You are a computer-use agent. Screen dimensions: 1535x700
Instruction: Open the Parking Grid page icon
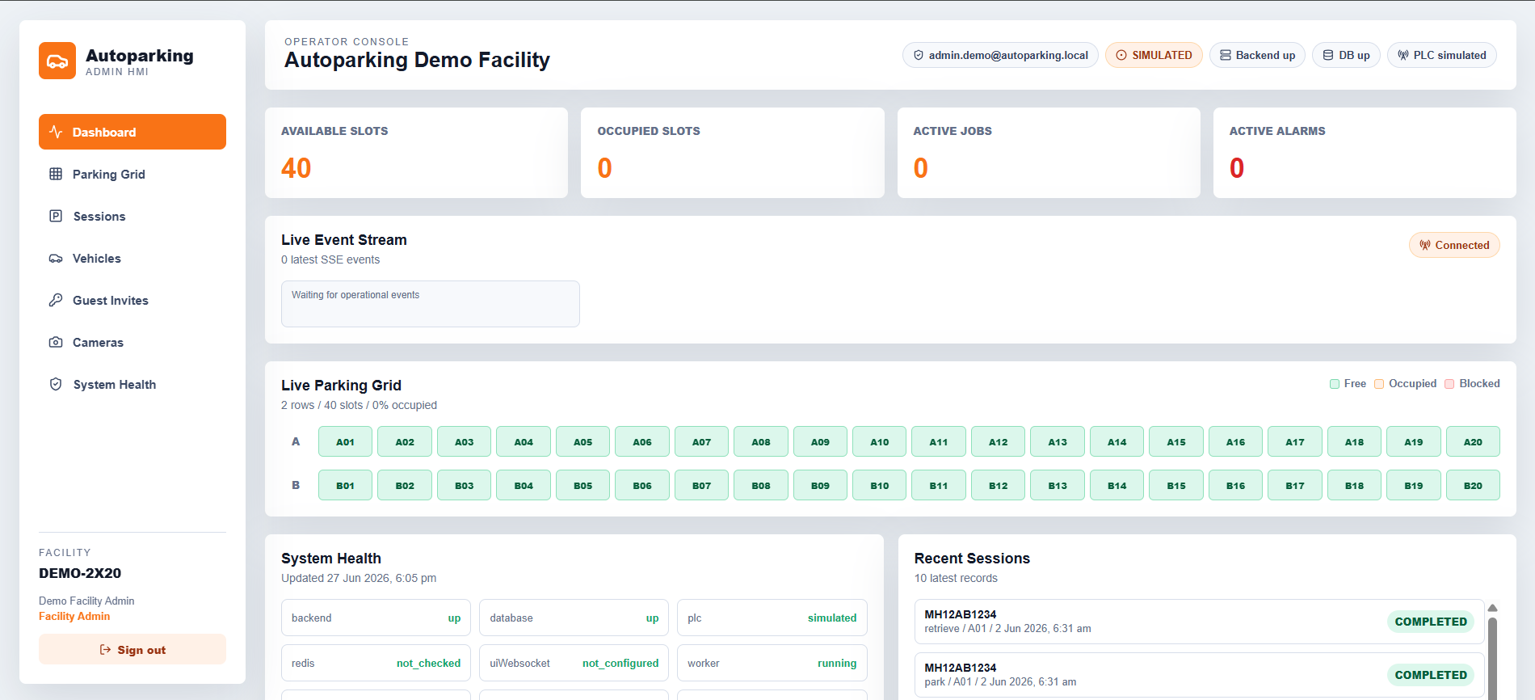click(x=56, y=174)
